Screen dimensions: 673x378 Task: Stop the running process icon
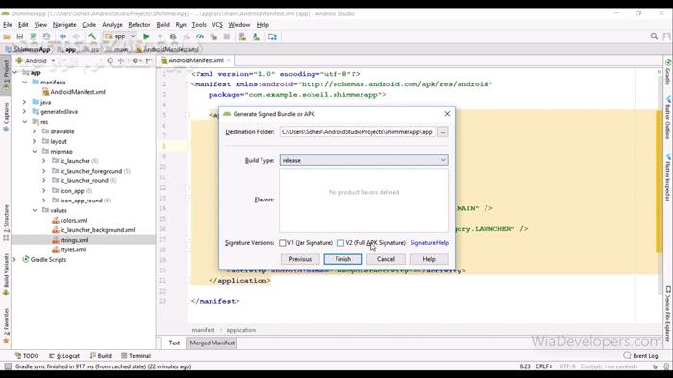(227, 36)
